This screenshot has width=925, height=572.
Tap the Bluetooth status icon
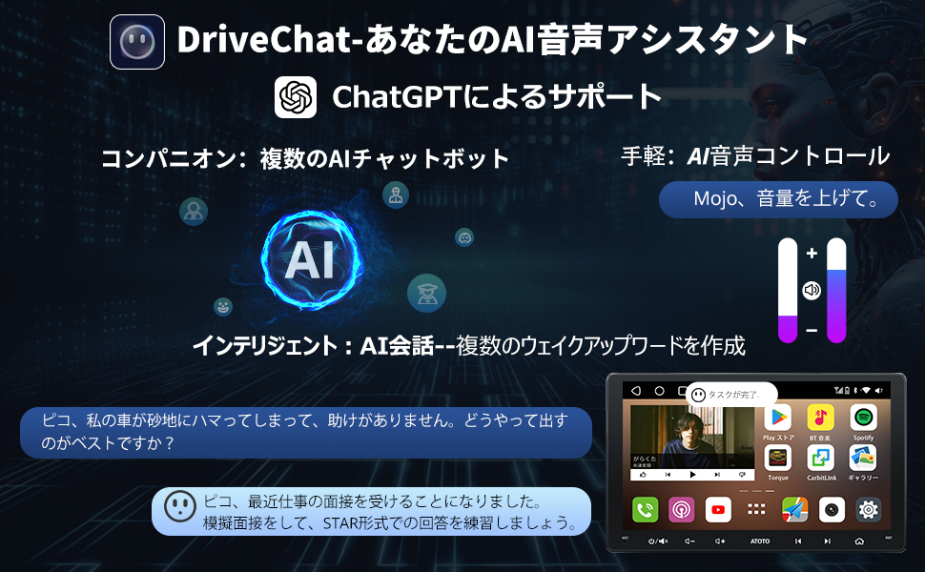pyautogui.click(x=855, y=390)
